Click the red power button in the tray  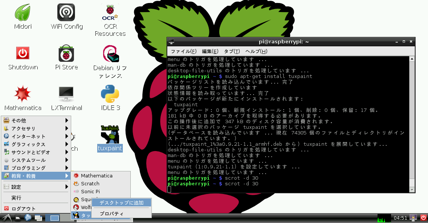click(423, 218)
